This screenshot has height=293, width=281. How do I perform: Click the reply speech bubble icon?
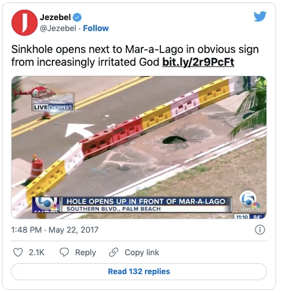coord(64,252)
